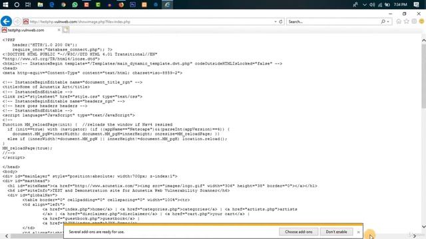
Task: Click the Don't enable button
Action: [x=336, y=232]
